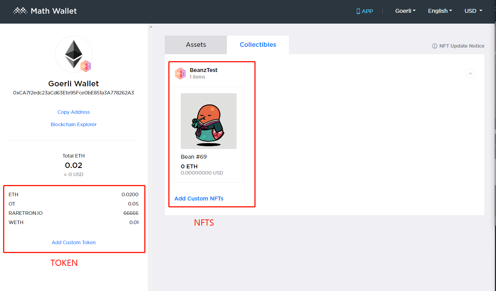The height and width of the screenshot is (291, 496).
Task: Select the WETH token row
Action: (x=74, y=223)
